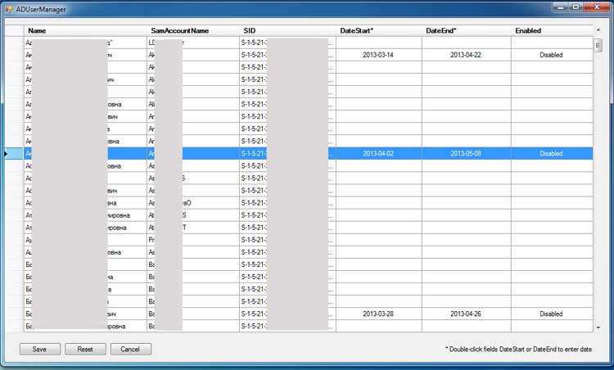
Task: Click the SamAccountName column header
Action: coord(192,30)
